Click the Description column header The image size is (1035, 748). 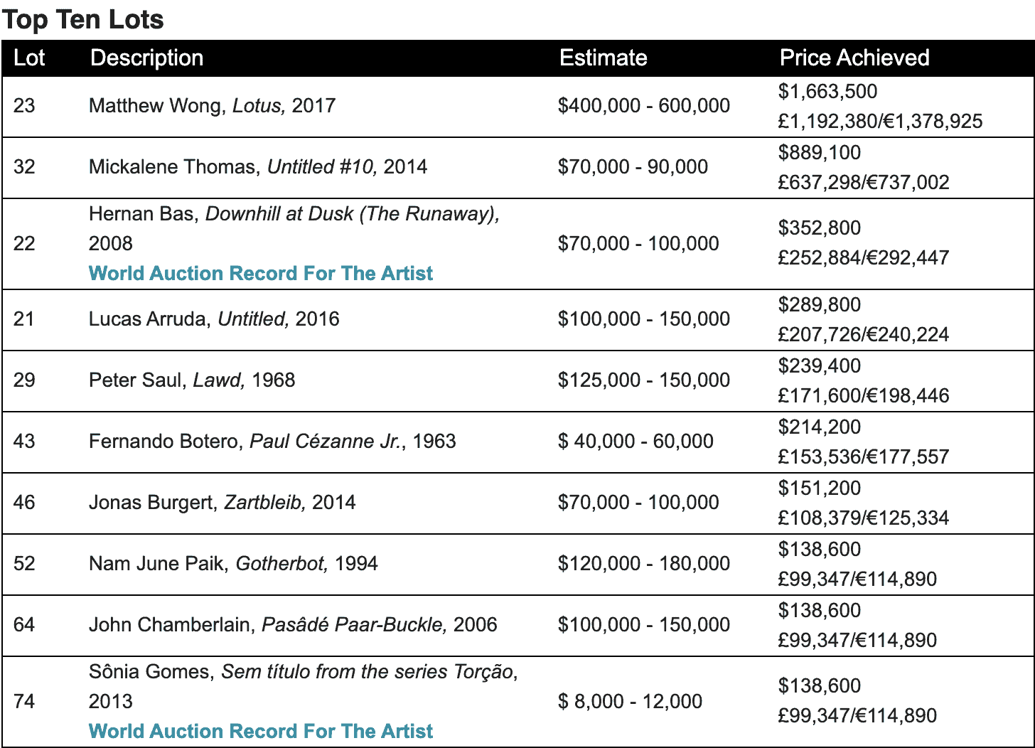pyautogui.click(x=146, y=58)
